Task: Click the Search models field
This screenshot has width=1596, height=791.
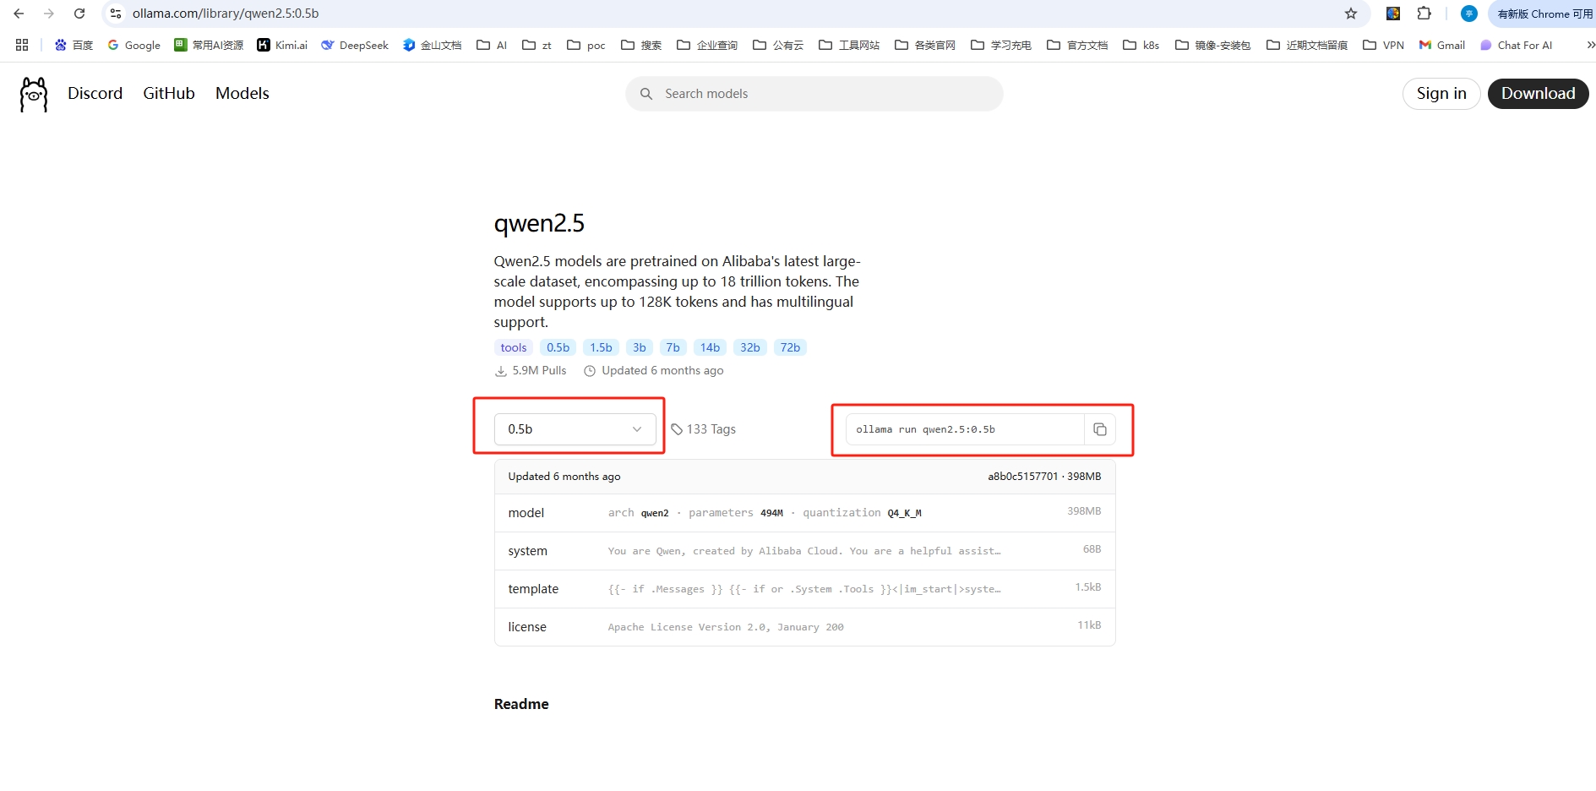Action: 814,94
